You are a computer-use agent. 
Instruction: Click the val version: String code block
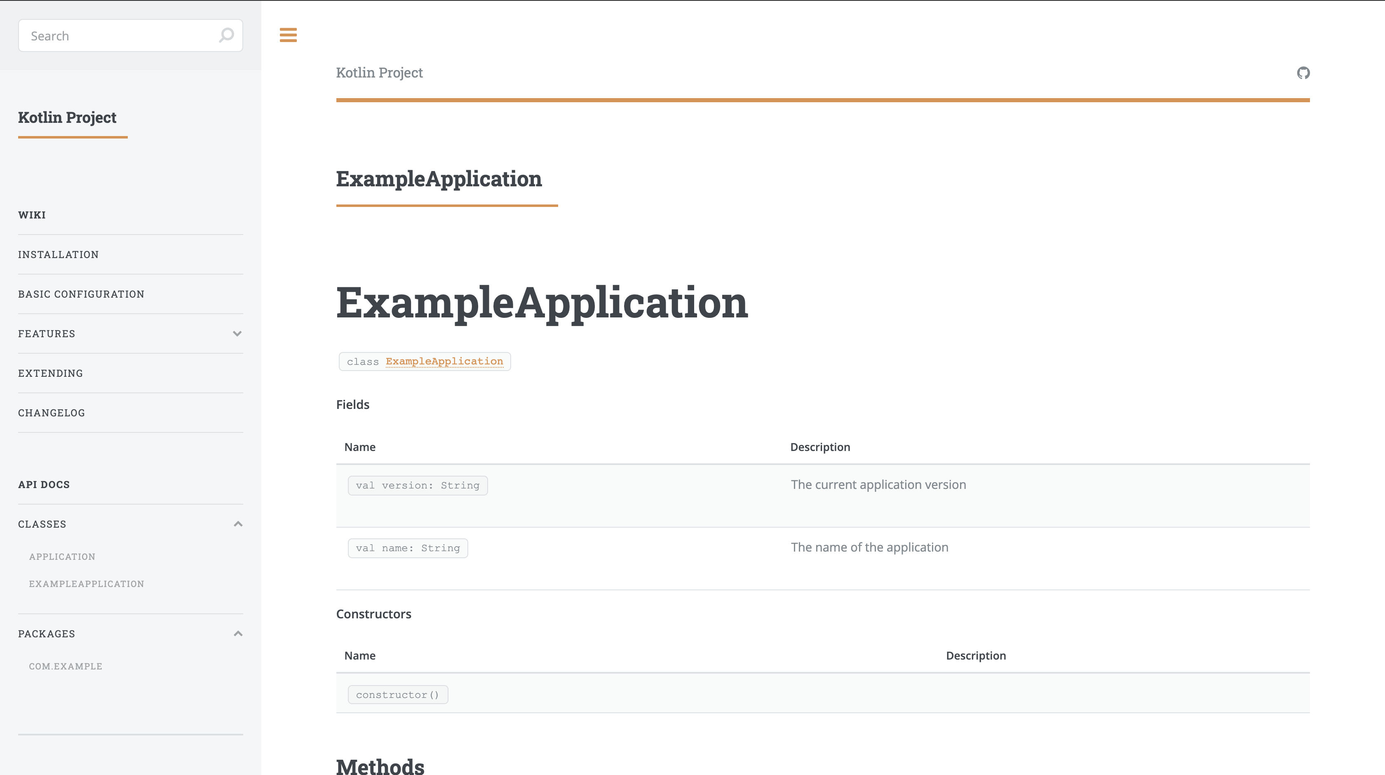(x=418, y=486)
